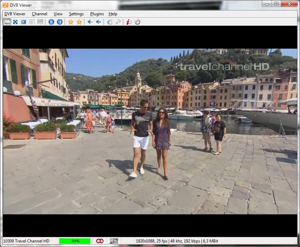Click the video playback area
This screenshot has width=300, height=247.
(150, 132)
